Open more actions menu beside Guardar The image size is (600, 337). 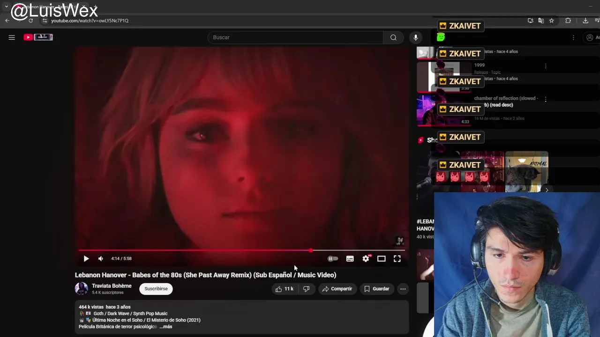tap(403, 289)
